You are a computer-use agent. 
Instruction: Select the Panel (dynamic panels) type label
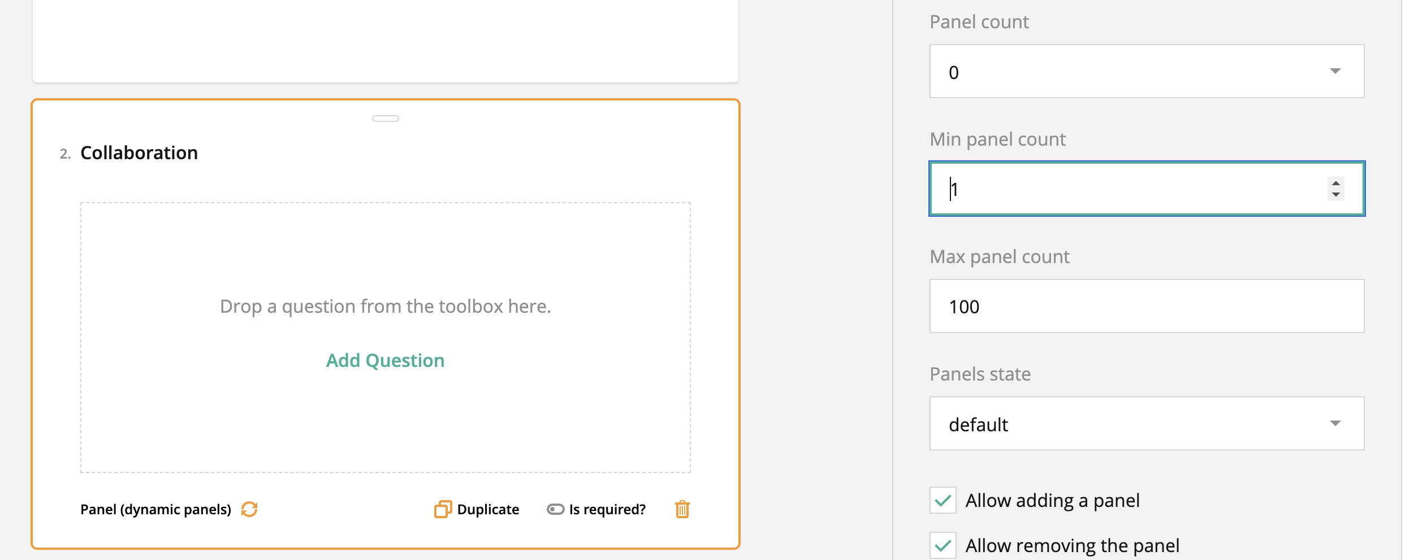pyautogui.click(x=155, y=509)
